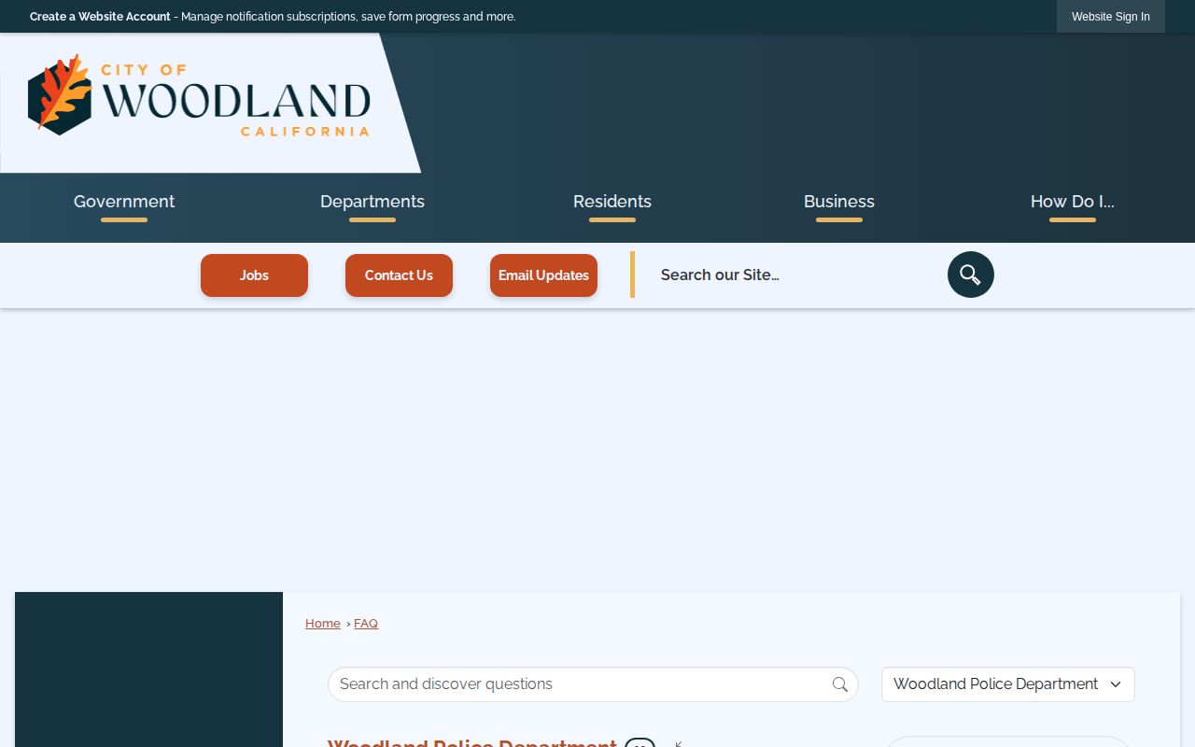Open the Departments menu
The width and height of the screenshot is (1195, 747).
pos(373,202)
